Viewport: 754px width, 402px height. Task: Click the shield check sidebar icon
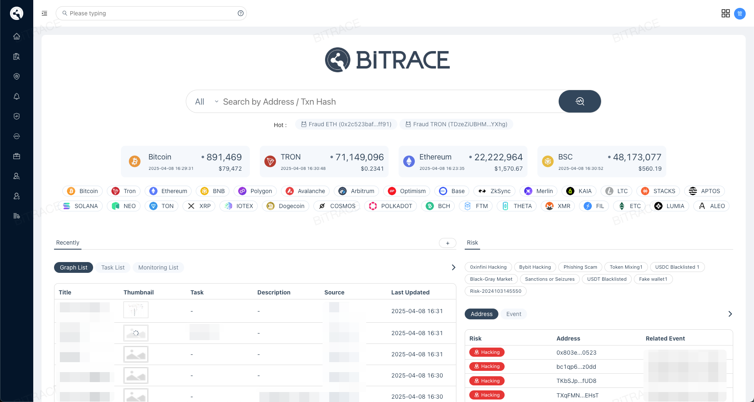17,116
